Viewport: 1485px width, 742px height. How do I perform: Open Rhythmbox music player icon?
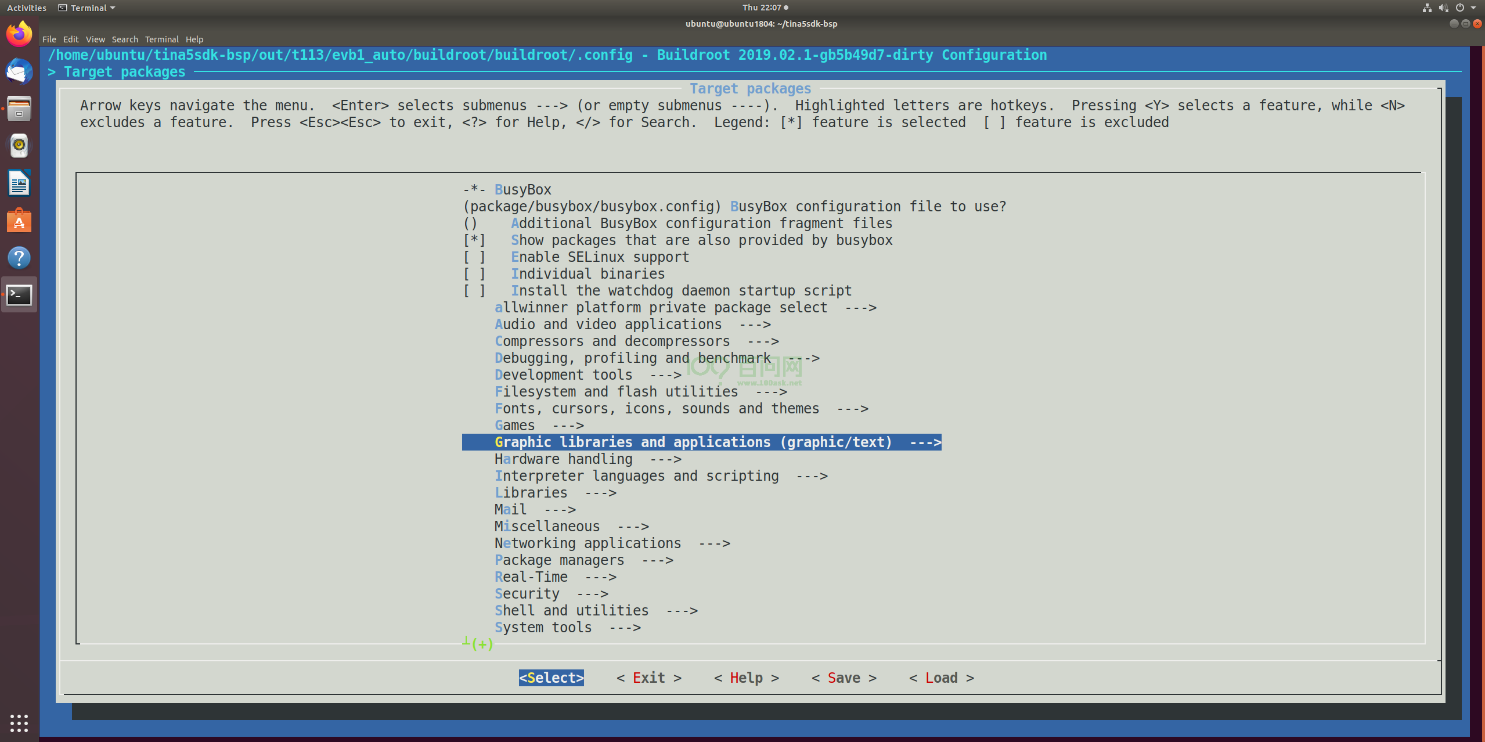19,146
